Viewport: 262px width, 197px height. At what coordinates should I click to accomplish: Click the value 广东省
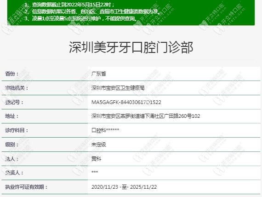[x=98, y=74]
